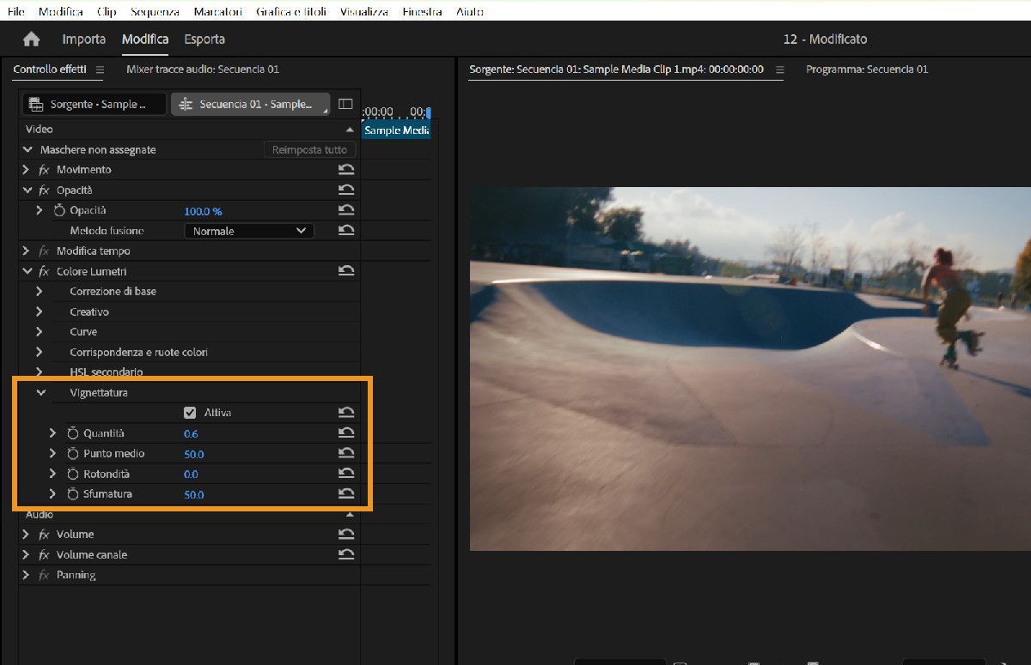This screenshot has height=665, width=1031.
Task: Click the skatepark video preview
Action: [750, 369]
